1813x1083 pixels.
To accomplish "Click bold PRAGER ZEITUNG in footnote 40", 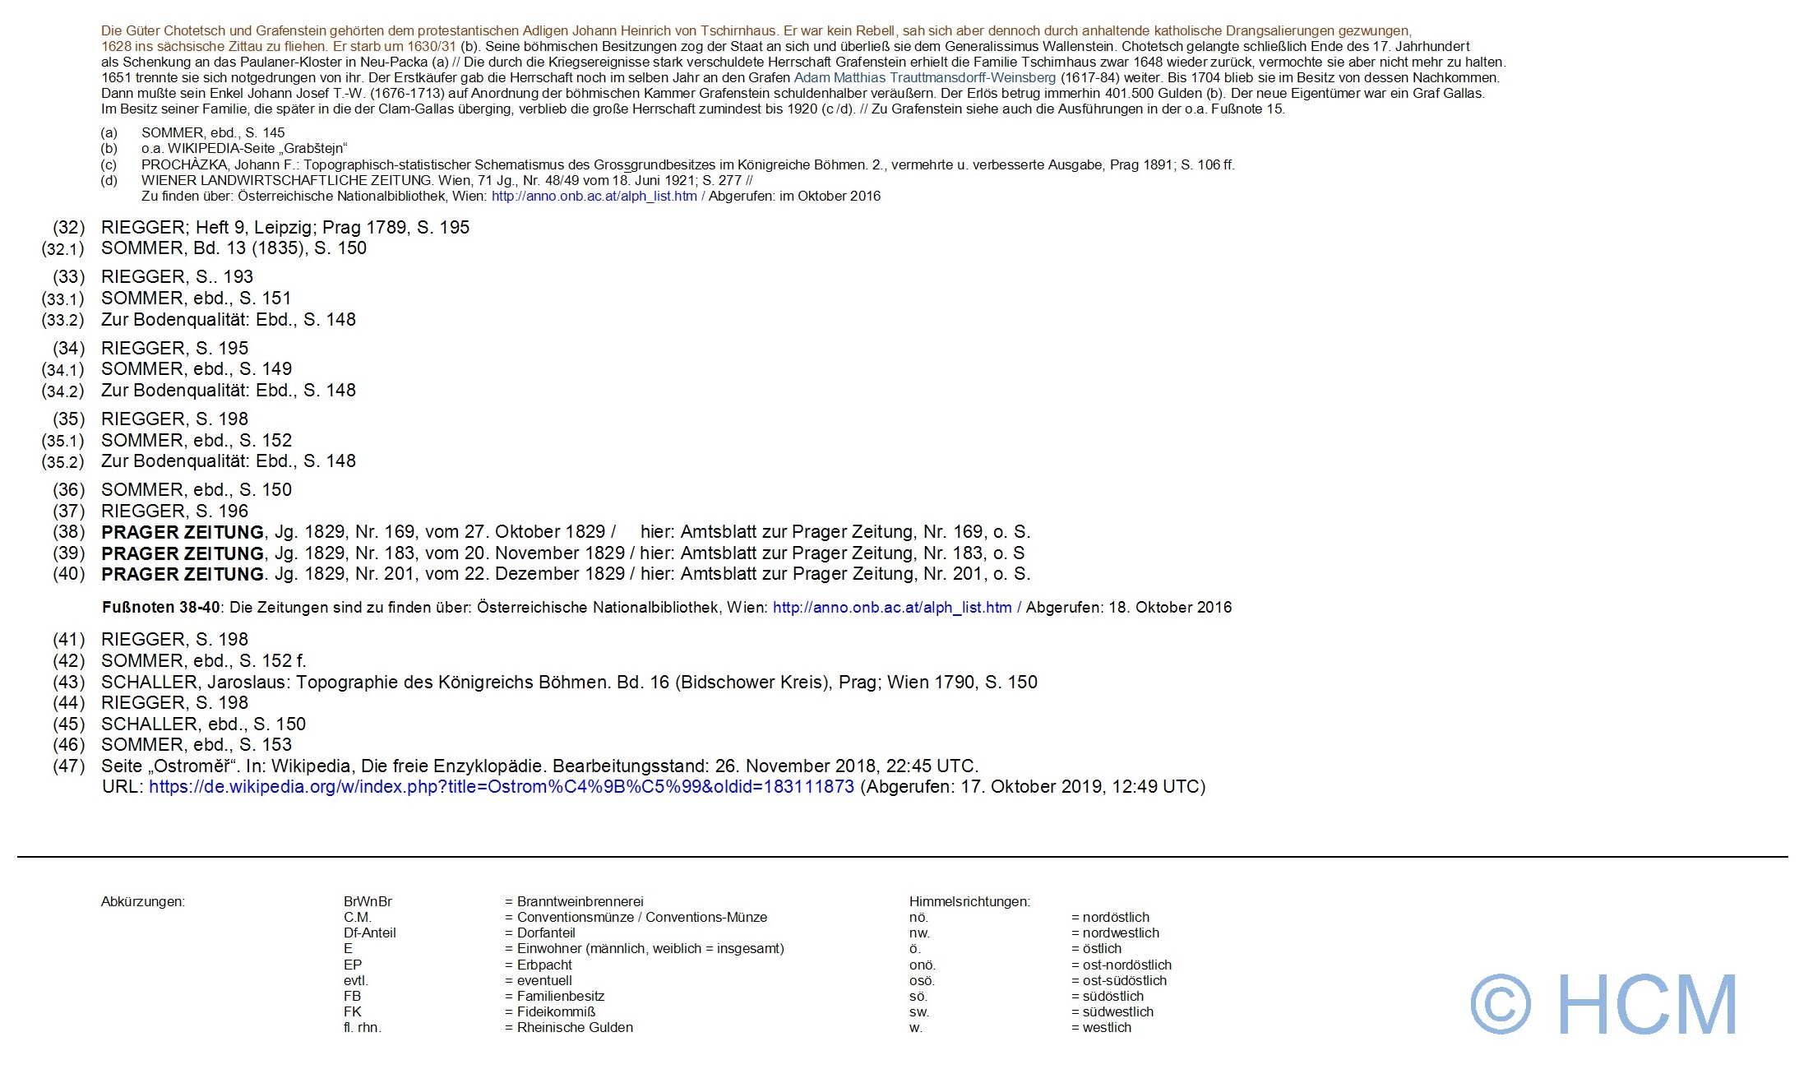I will point(183,574).
